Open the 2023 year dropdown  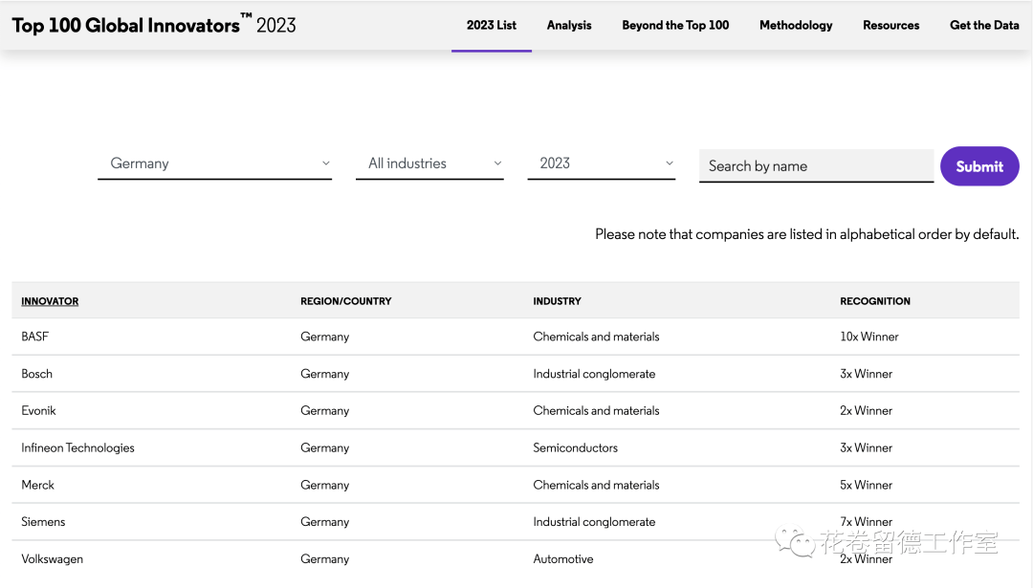click(601, 163)
